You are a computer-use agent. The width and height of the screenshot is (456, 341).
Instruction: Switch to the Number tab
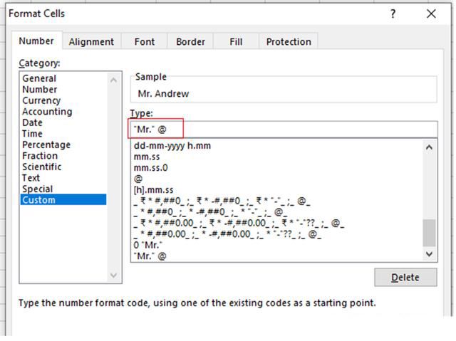pyautogui.click(x=36, y=41)
